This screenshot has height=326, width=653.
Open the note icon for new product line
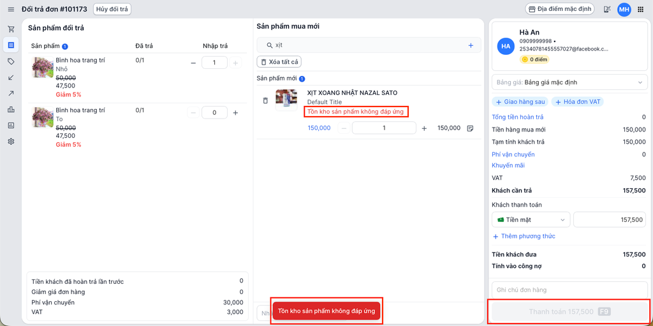(470, 128)
